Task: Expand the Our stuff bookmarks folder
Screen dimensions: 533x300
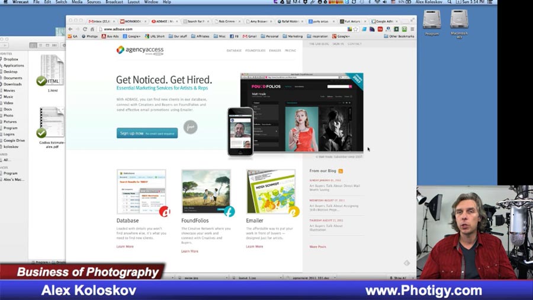Action: (178, 36)
